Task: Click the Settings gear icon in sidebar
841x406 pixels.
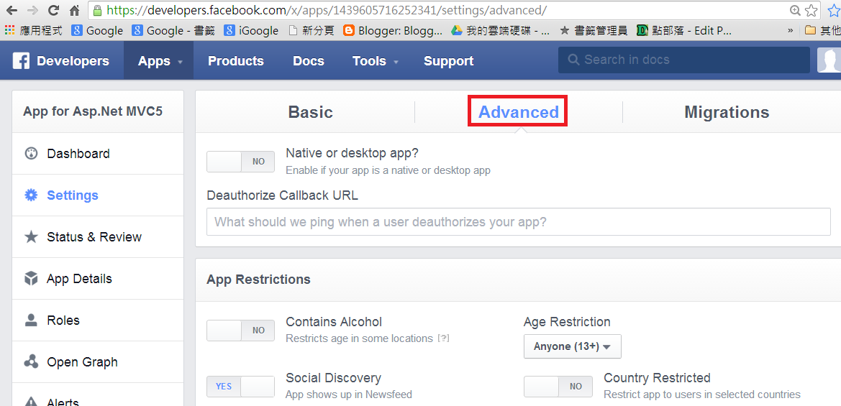Action: click(31, 195)
